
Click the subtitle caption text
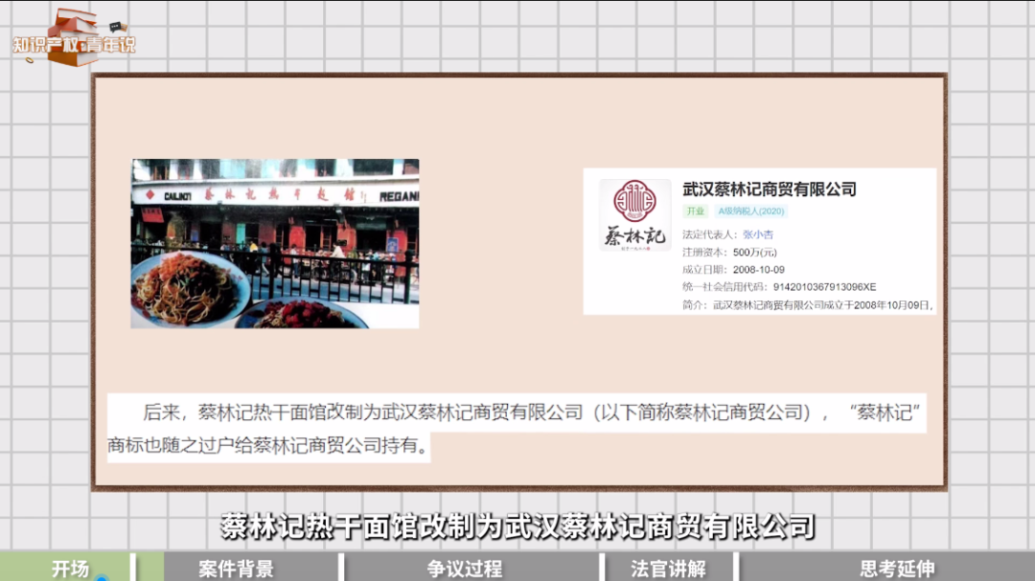point(517,525)
